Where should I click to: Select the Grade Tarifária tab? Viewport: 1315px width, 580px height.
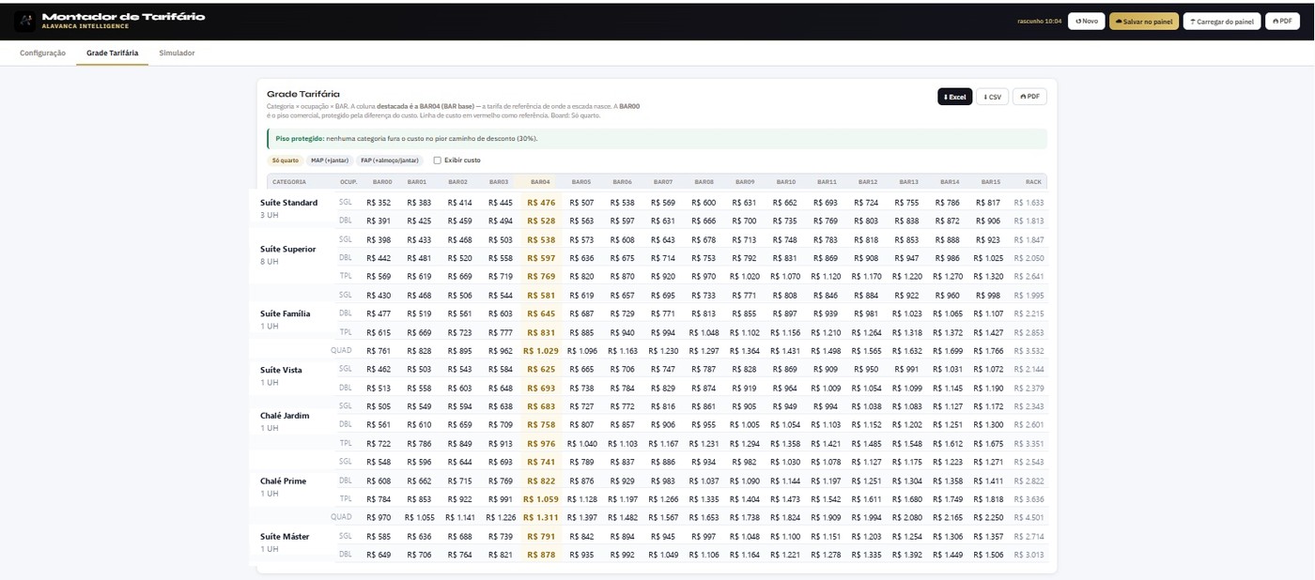[x=113, y=53]
